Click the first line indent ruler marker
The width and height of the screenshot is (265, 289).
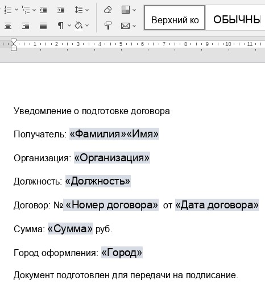click(14, 41)
